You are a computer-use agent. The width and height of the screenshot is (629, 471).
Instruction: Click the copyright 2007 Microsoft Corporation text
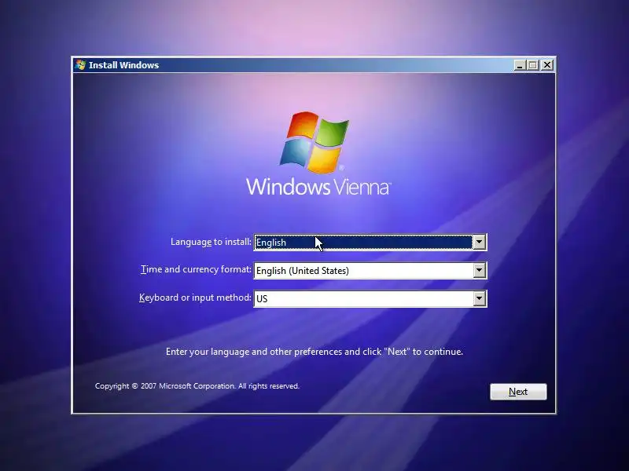[197, 386]
